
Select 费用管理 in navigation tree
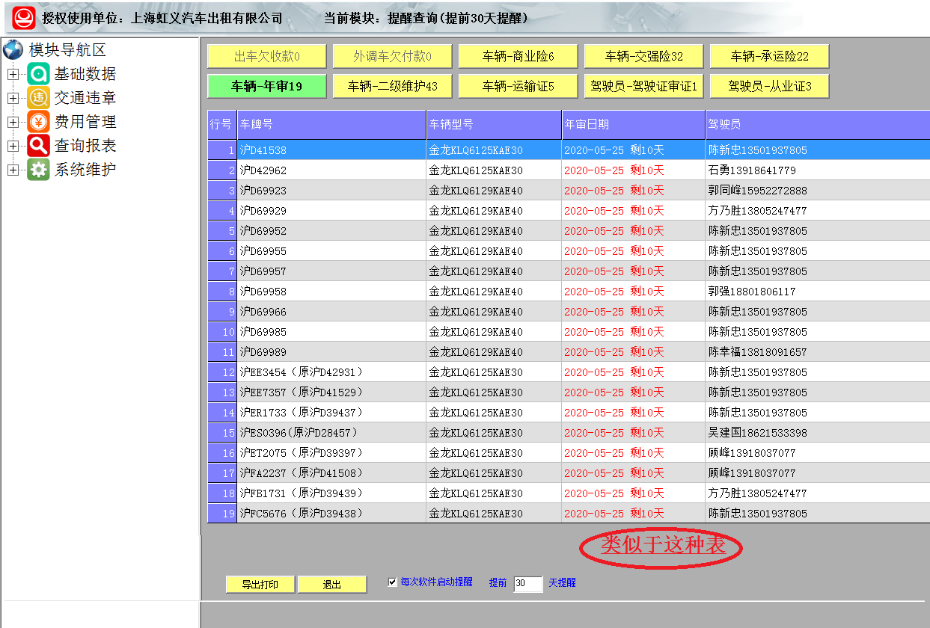coord(85,122)
